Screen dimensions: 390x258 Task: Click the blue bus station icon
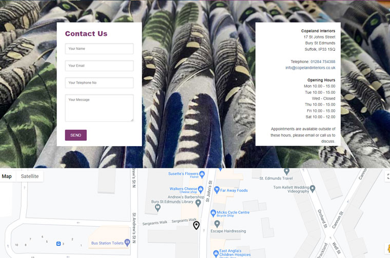(x=58, y=244)
